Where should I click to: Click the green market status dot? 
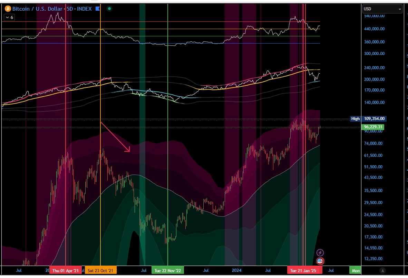click(x=109, y=9)
